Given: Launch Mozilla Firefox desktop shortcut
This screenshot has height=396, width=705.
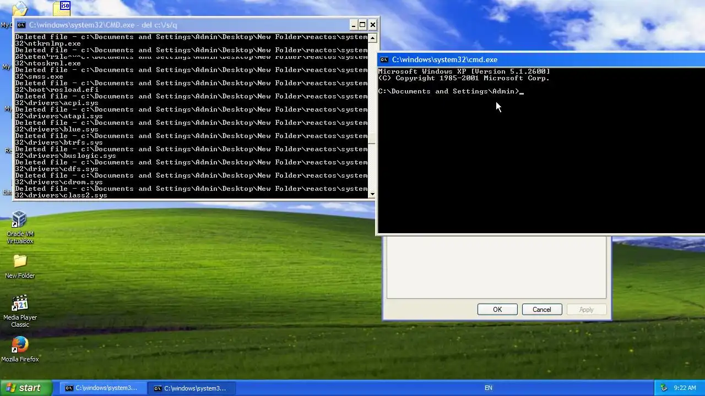Looking at the screenshot, I should pyautogui.click(x=20, y=349).
